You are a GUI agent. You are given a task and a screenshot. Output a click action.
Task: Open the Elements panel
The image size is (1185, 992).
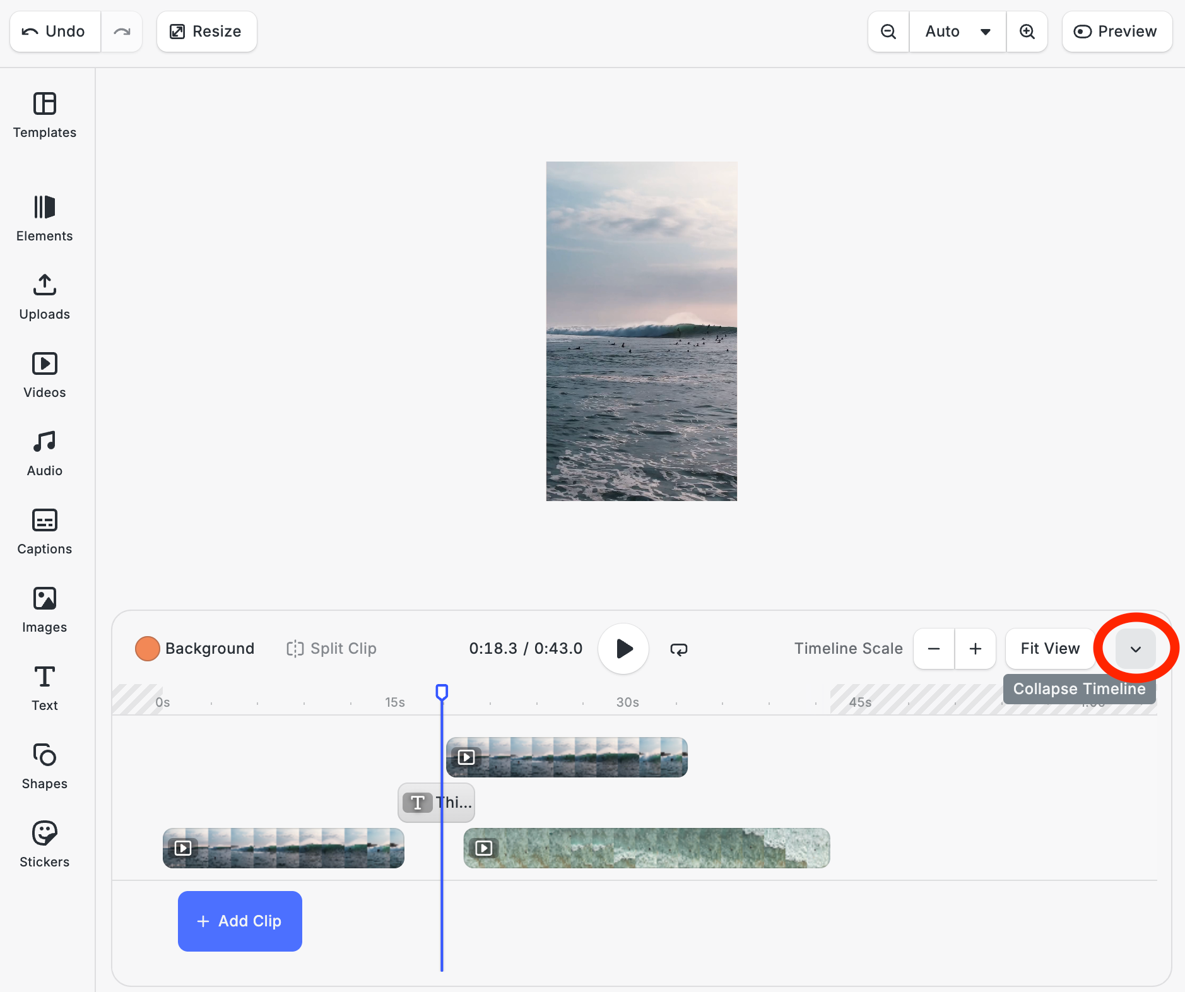coord(44,219)
